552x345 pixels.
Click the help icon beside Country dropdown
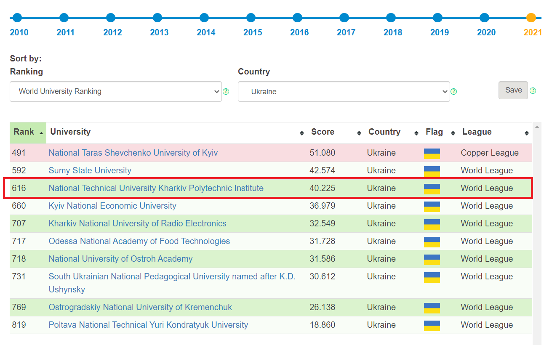[454, 91]
